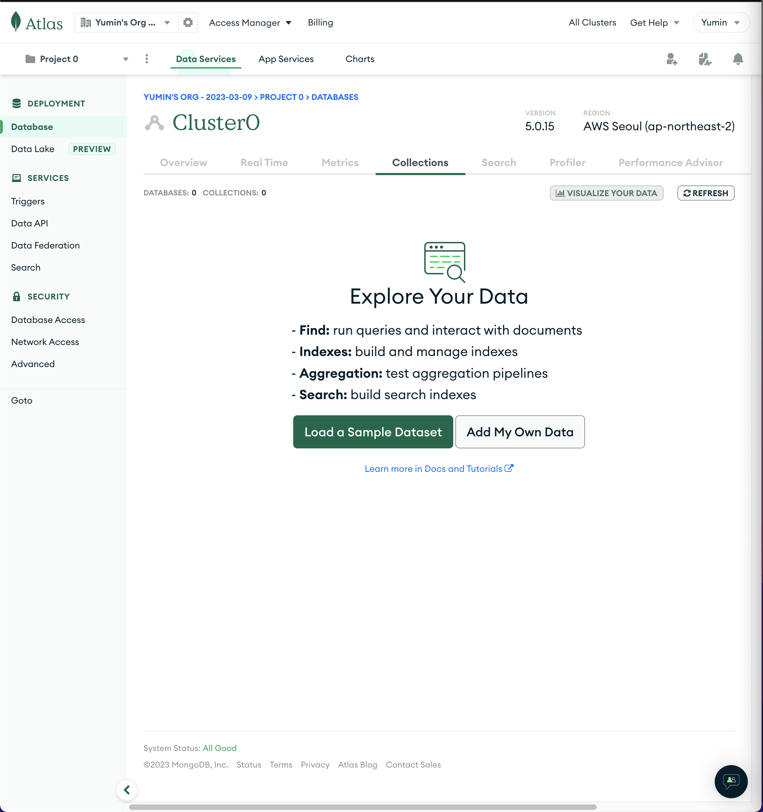Screen dimensions: 763x812
Task: Open the Contact Sales footer link
Action: (x=413, y=765)
